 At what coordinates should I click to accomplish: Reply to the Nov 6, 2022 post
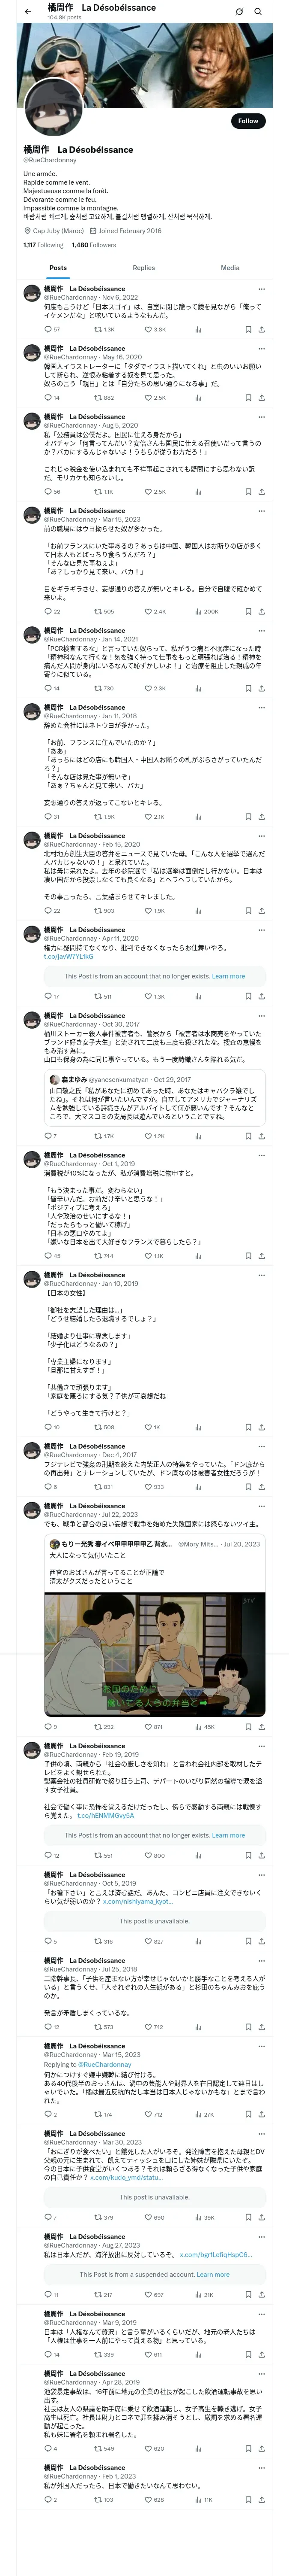pos(47,329)
